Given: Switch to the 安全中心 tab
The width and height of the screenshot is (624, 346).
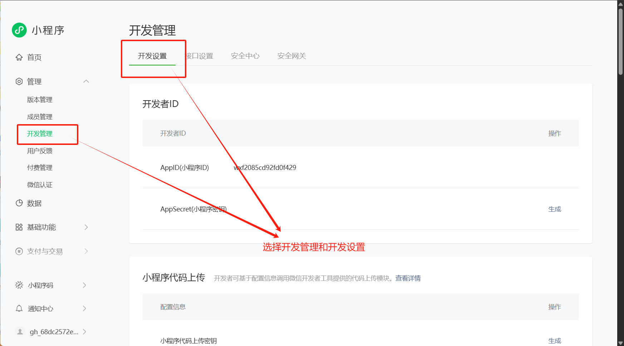Looking at the screenshot, I should coord(245,56).
